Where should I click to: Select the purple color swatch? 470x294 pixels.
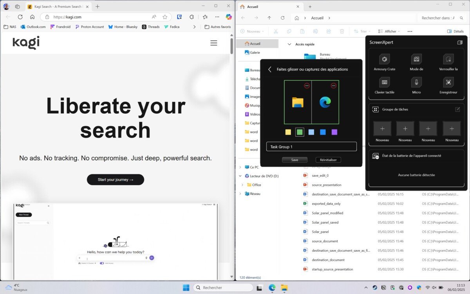pyautogui.click(x=334, y=132)
